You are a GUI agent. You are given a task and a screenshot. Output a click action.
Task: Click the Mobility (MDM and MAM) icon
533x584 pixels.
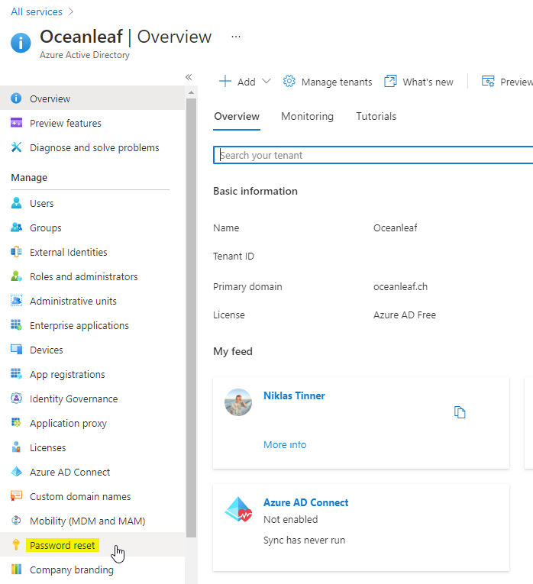[16, 521]
